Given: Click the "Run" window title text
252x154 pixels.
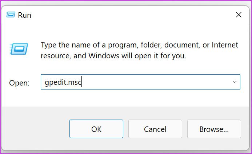Looking at the screenshot, I should point(24,15).
